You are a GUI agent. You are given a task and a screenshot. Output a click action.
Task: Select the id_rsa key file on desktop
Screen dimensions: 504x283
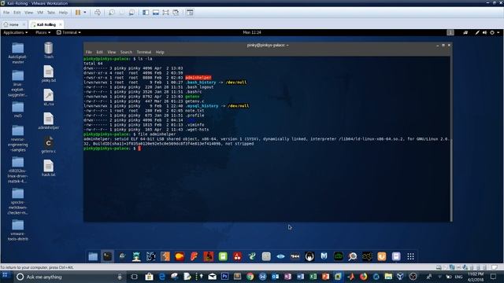click(49, 97)
